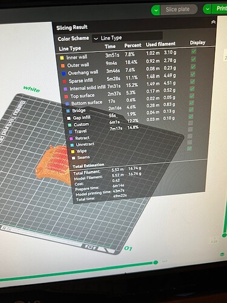This screenshot has width=227, height=303.
Task: Open the Print dropdown arrow
Action: (x=207, y=9)
